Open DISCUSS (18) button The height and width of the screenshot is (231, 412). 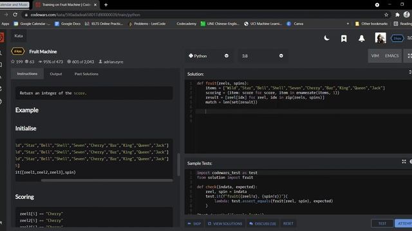[263, 223]
